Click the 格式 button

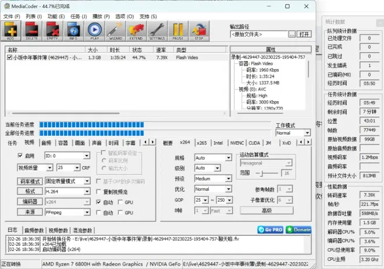tap(30, 191)
